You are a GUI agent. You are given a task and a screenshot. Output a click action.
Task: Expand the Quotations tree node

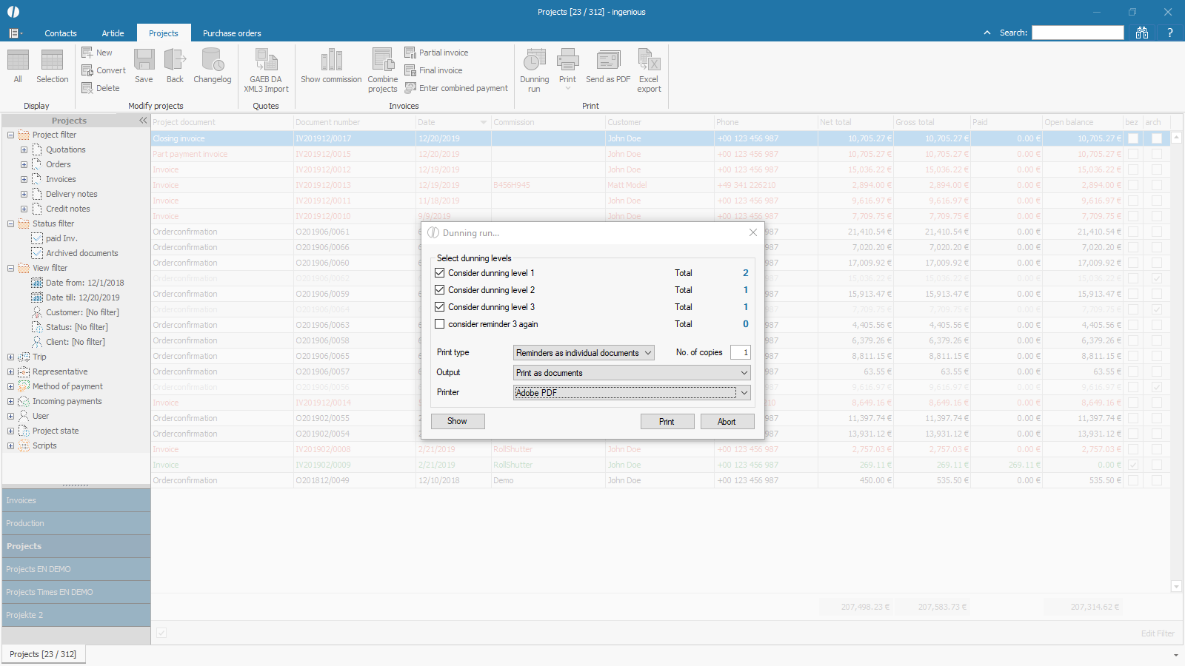(x=24, y=149)
